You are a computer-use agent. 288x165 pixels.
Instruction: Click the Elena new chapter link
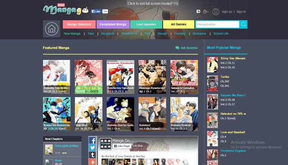[x=58, y=160]
